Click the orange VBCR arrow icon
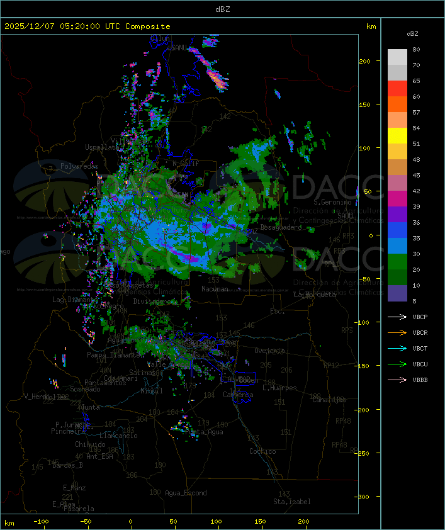Image resolution: width=445 pixels, height=530 pixels. [x=397, y=332]
